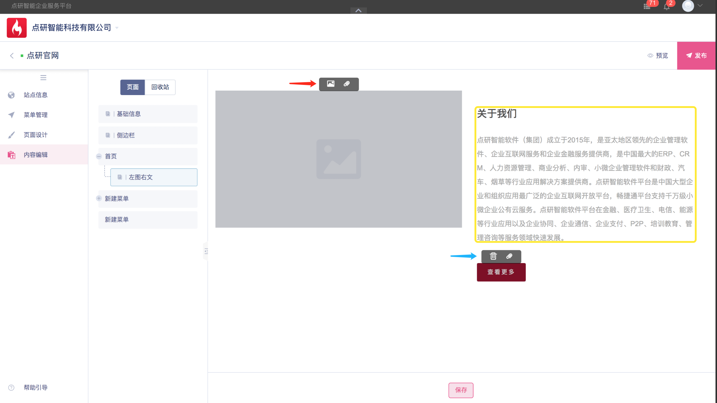The image size is (717, 403).
Task: Click the 发布 publish button
Action: pyautogui.click(x=696, y=56)
